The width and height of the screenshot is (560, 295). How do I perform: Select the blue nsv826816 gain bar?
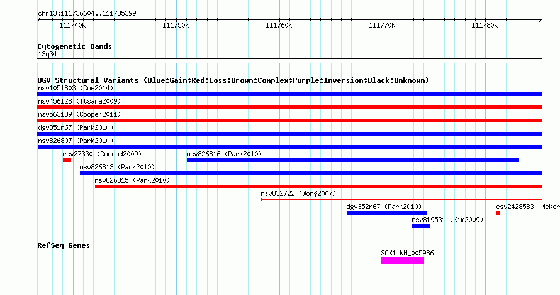pyautogui.click(x=353, y=160)
